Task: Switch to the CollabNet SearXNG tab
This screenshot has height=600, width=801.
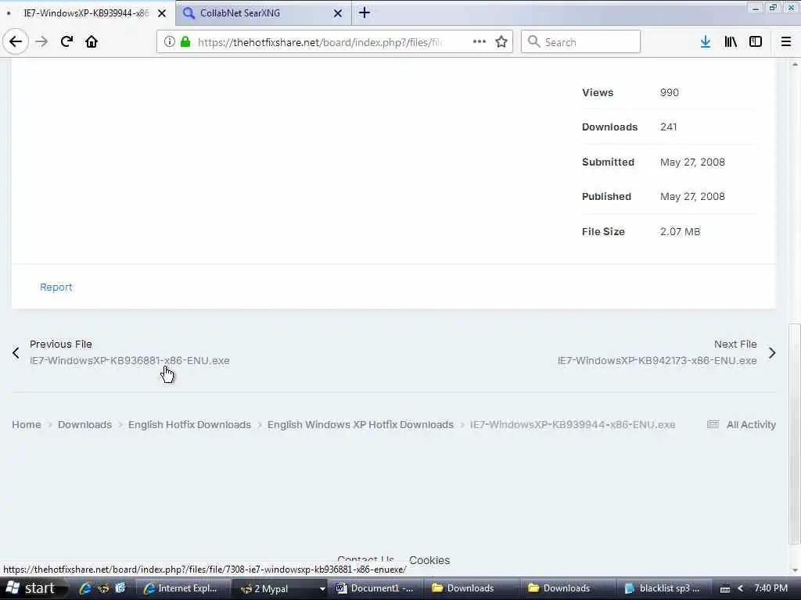Action: point(263,13)
